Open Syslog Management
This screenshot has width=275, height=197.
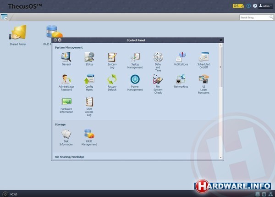(x=135, y=61)
